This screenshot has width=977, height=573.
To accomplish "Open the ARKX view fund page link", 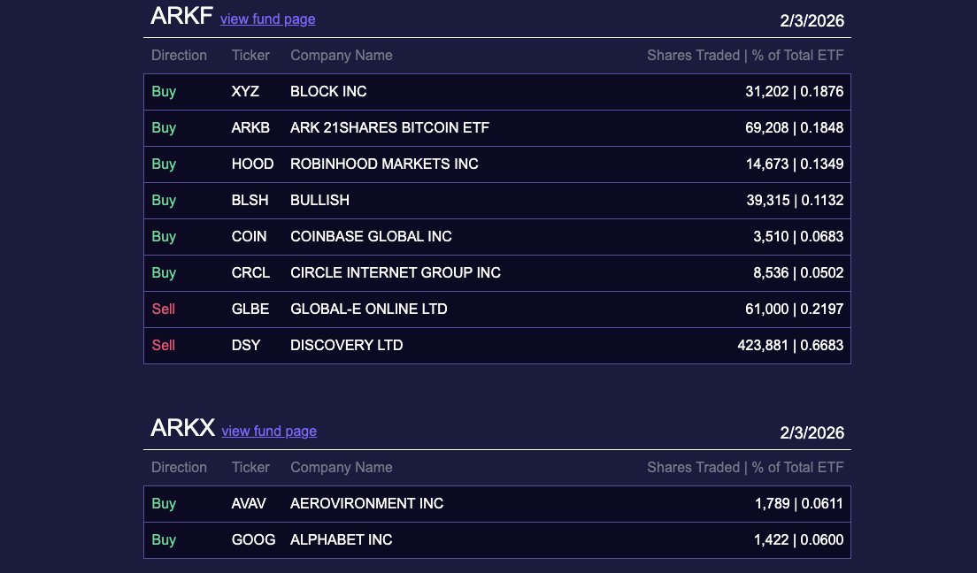I will click(268, 432).
